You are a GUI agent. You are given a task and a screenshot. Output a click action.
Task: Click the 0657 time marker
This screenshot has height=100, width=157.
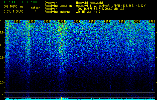107,21
